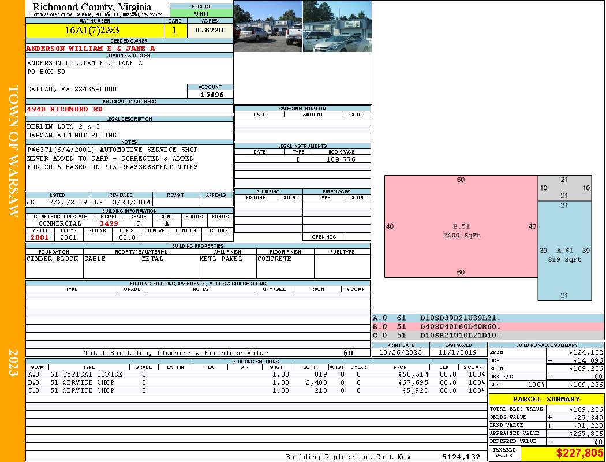Select physical address 4948 RICHMOND RD
606x462 pixels.
(x=65, y=109)
